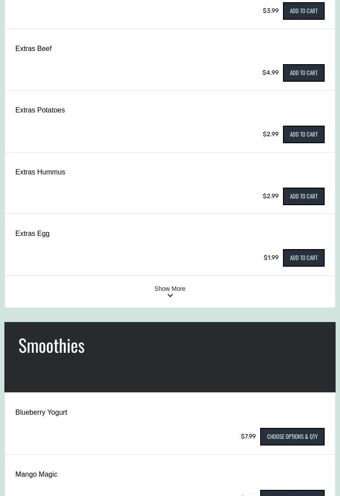Viewport: 340px width, 496px height.
Task: Choose options & qty for Blueberry Yogurt
Action: (292, 437)
